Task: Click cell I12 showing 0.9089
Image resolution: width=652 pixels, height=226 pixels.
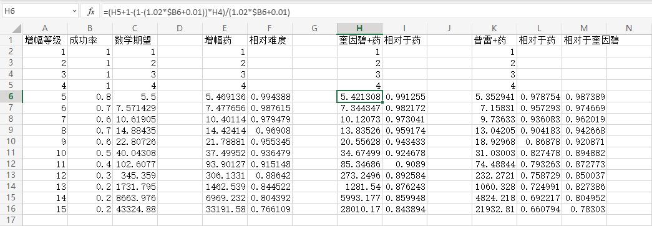Action: (404, 164)
